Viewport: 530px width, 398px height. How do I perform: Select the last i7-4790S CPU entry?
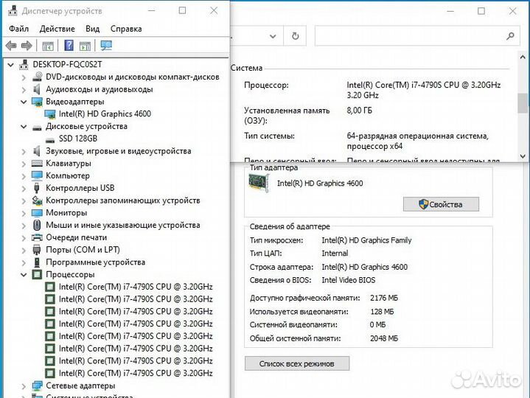tap(136, 374)
